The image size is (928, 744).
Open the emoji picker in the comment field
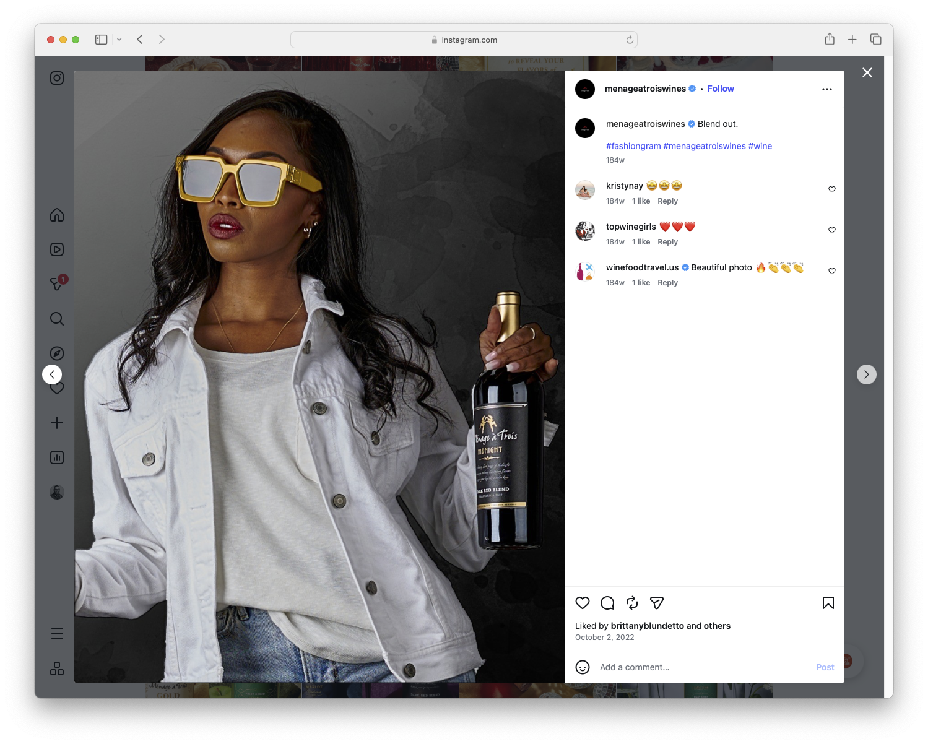point(583,667)
